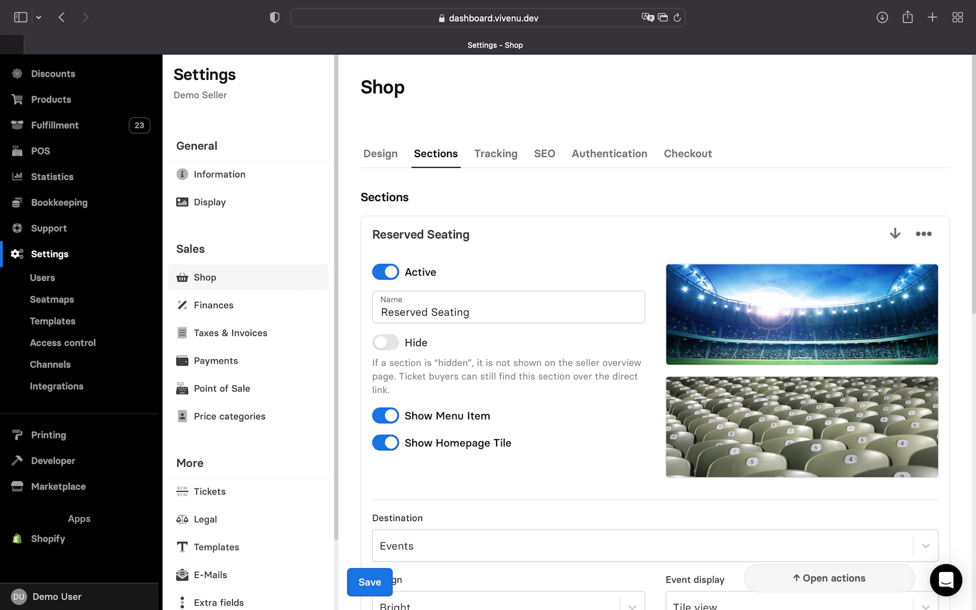Open Point of Sale settings
Image resolution: width=976 pixels, height=610 pixels.
tap(222, 388)
